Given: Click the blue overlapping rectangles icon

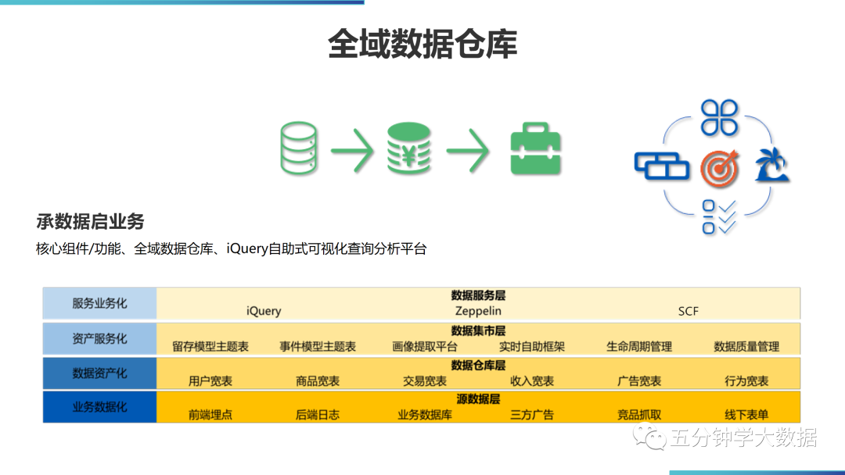Looking at the screenshot, I should (x=662, y=166).
